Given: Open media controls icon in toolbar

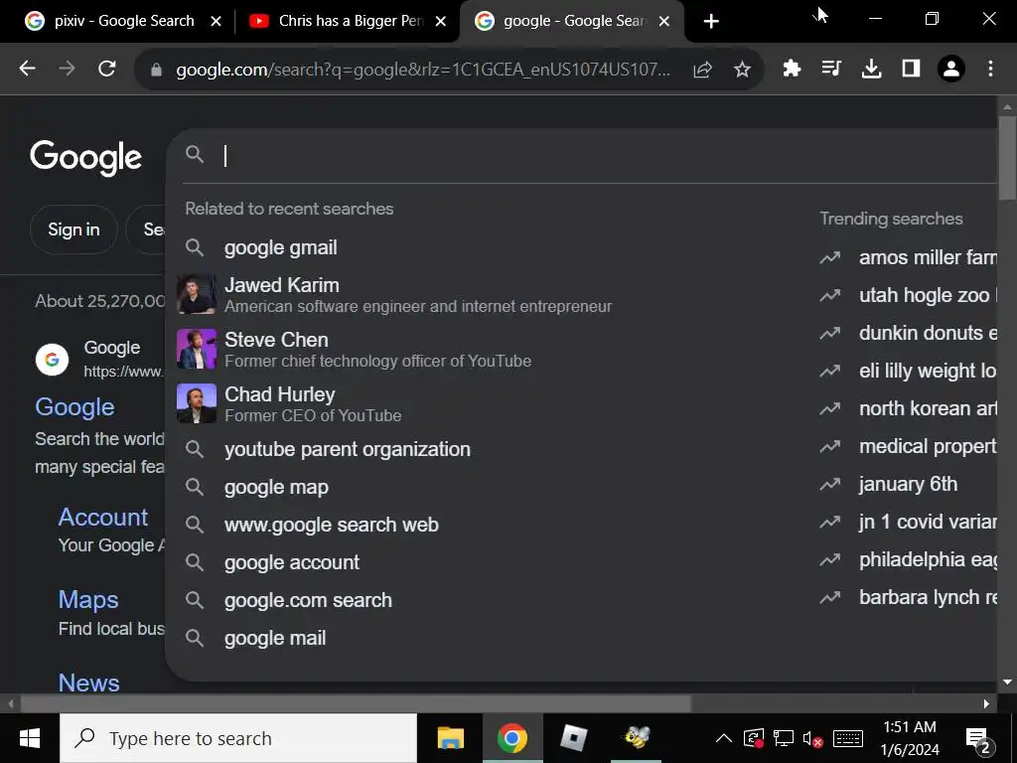Looking at the screenshot, I should pyautogui.click(x=831, y=69).
